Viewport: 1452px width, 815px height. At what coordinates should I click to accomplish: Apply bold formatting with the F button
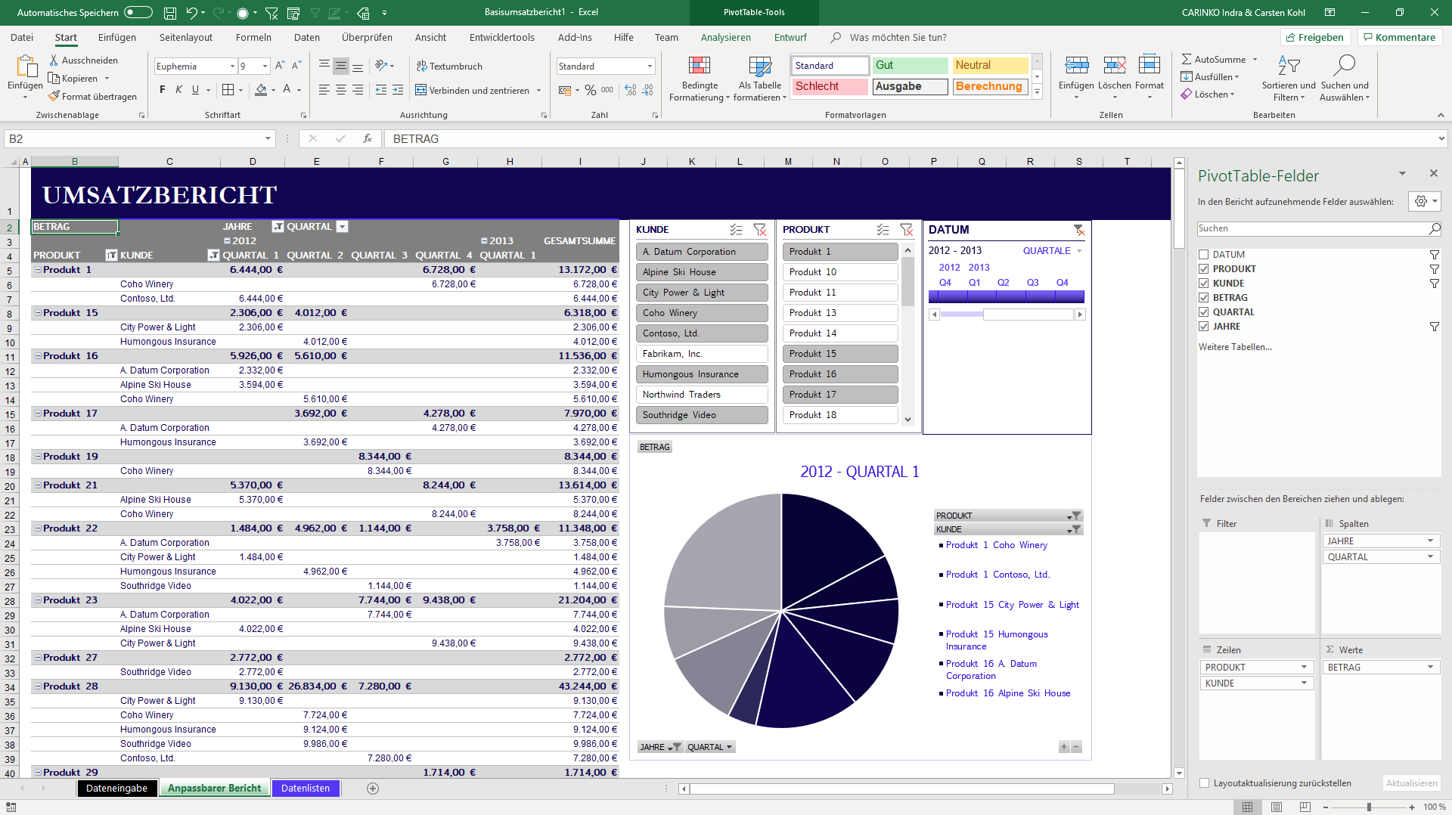coord(162,90)
